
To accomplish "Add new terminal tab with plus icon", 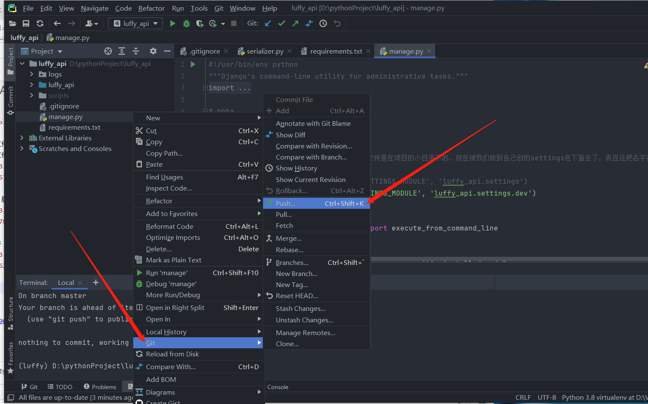I will coord(96,282).
